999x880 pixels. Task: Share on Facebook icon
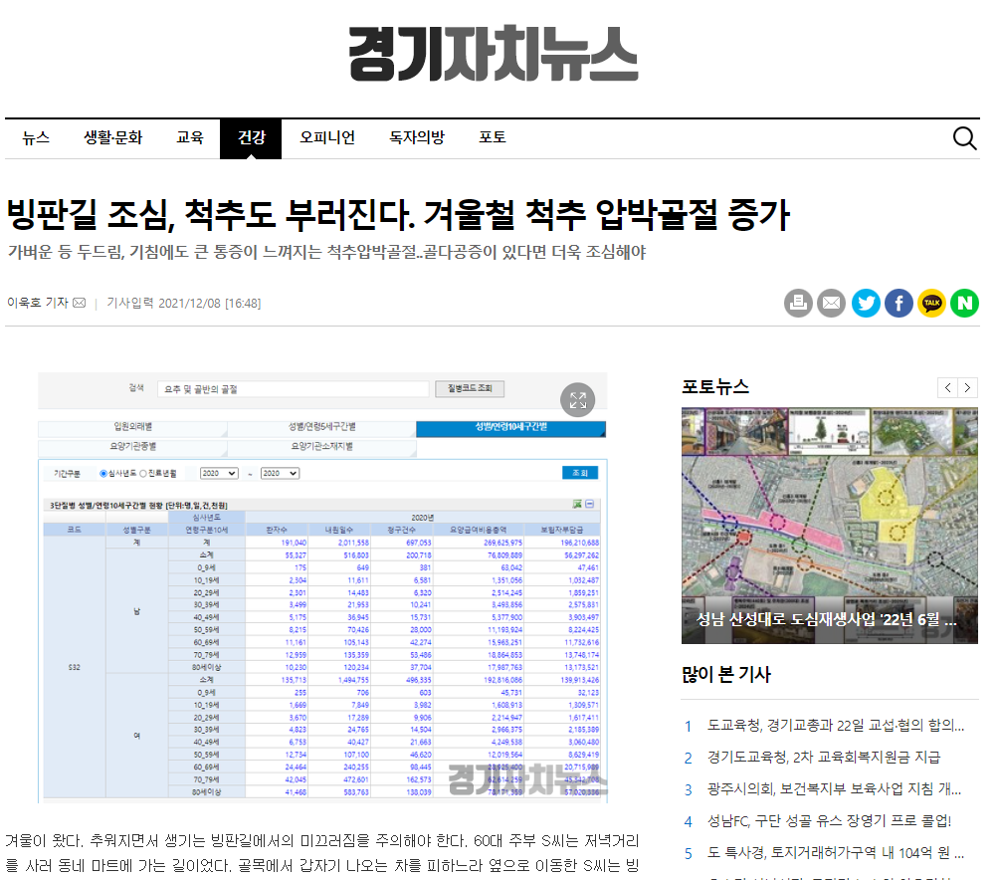pyautogui.click(x=899, y=303)
